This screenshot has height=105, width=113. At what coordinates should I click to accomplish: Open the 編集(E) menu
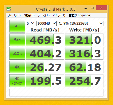click(x=29, y=15)
